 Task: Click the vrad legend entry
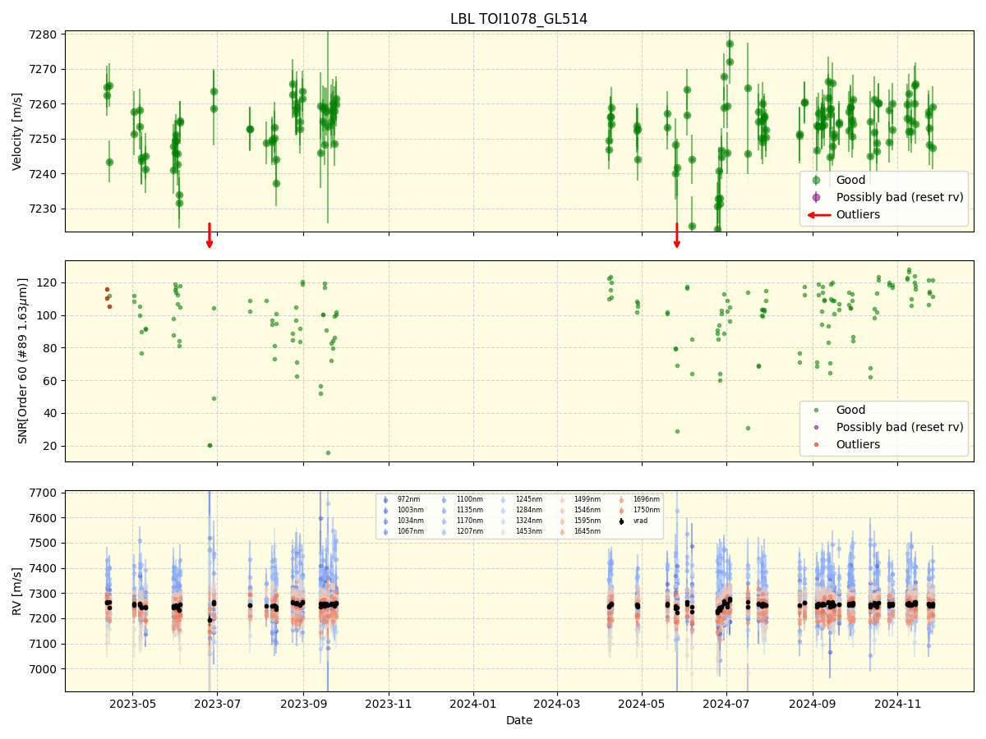(x=640, y=521)
